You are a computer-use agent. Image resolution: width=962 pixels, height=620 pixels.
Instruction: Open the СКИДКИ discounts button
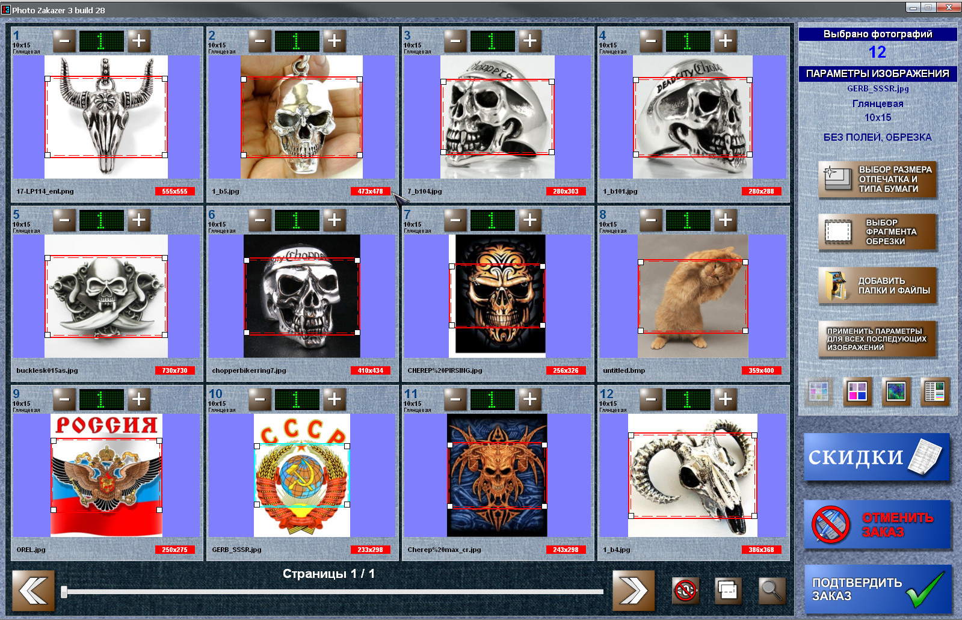tap(877, 457)
